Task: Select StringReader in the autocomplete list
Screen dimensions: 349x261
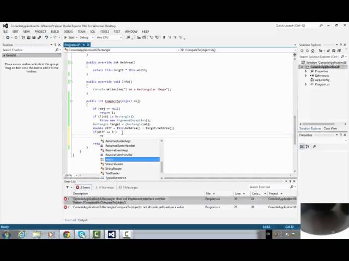Action: point(115,169)
